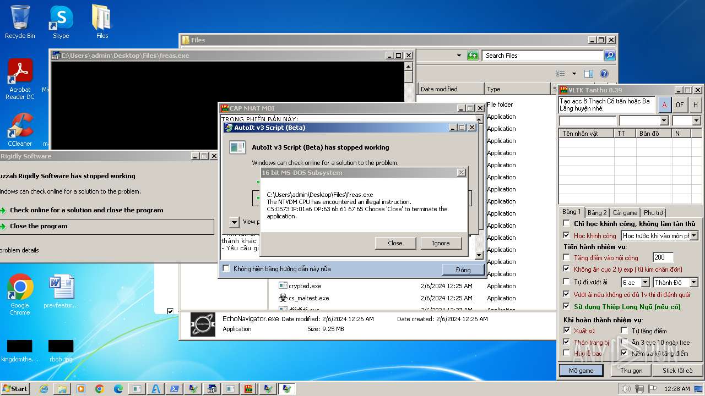The height and width of the screenshot is (396, 705).
Task: Open address bar history dropdown in Files
Action: (459, 56)
